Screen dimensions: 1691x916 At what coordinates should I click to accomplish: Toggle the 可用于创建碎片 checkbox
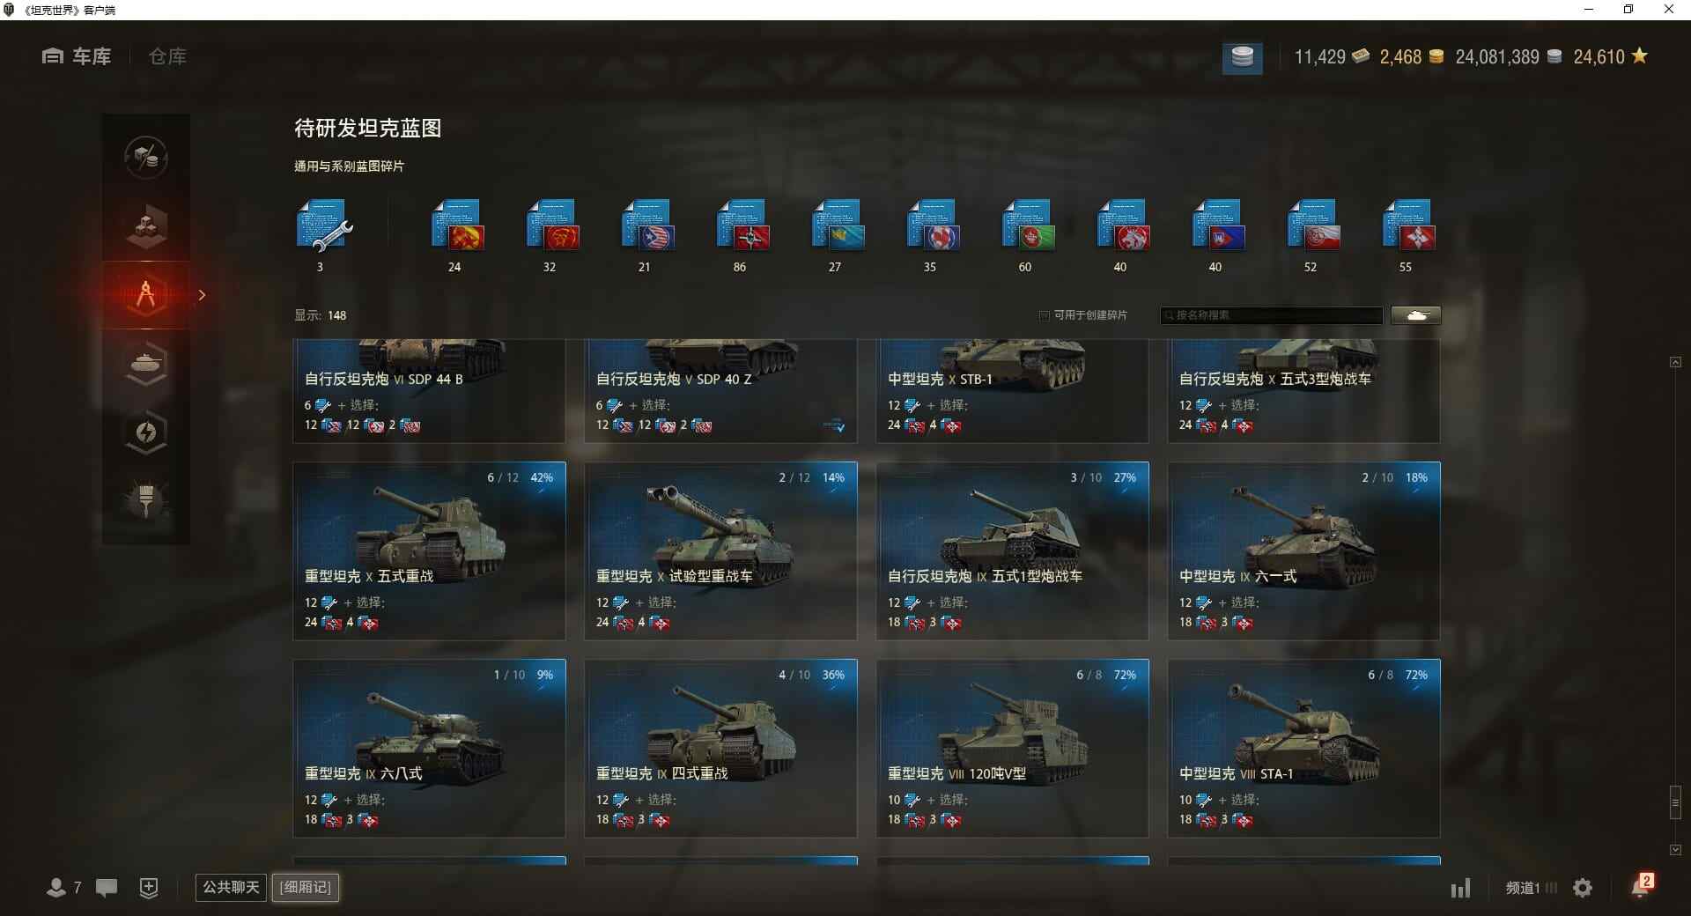point(1045,315)
